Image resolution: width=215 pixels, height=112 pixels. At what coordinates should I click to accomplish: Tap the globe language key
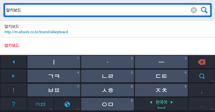[67, 104]
